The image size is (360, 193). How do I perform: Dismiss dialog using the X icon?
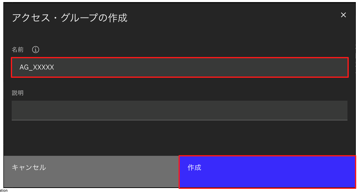[x=343, y=15]
